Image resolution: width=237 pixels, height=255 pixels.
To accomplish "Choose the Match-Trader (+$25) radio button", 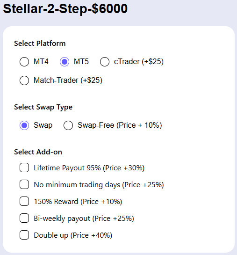I will (x=24, y=80).
